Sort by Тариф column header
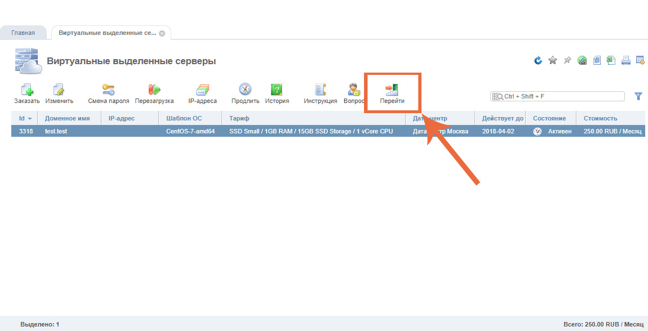The width and height of the screenshot is (648, 331). click(x=314, y=118)
